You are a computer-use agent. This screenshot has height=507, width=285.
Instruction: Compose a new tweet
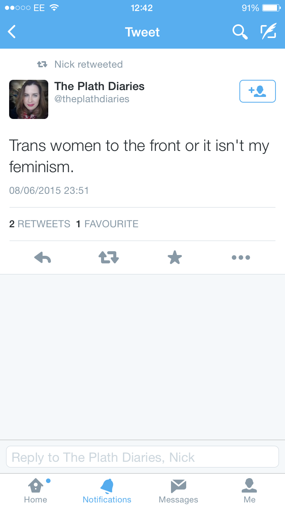pyautogui.click(x=268, y=32)
